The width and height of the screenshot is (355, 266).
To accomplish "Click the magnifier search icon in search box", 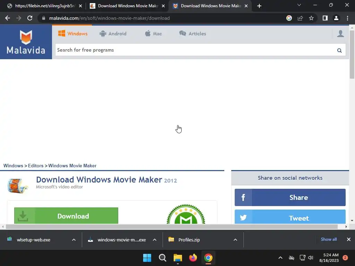I will [339, 50].
